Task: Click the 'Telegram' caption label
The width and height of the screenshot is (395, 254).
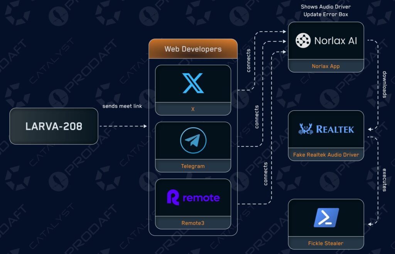Action: click(193, 166)
